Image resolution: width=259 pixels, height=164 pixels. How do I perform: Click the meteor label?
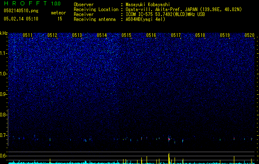coord(58,13)
